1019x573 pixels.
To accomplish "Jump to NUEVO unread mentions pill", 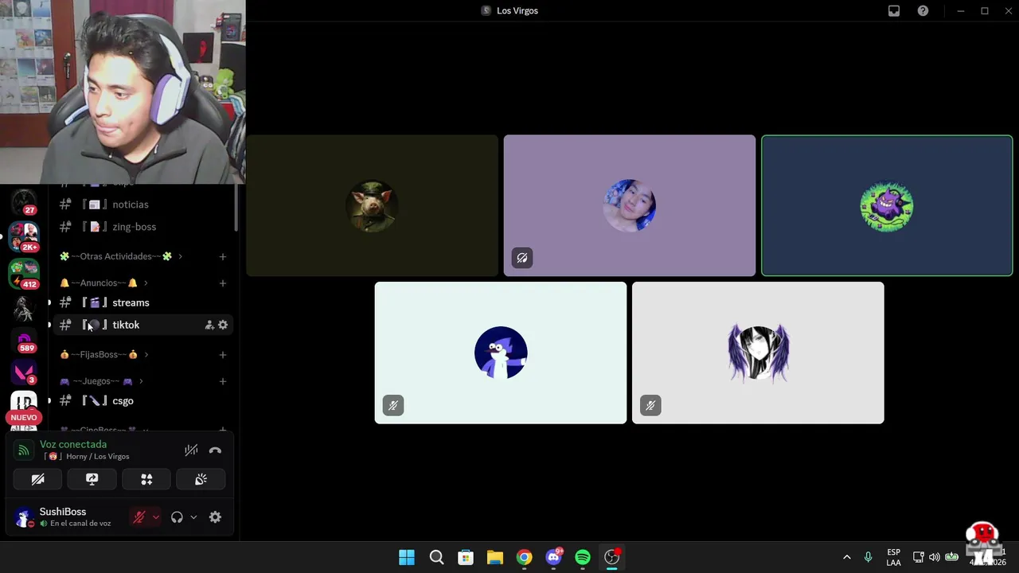I will 24,418.
